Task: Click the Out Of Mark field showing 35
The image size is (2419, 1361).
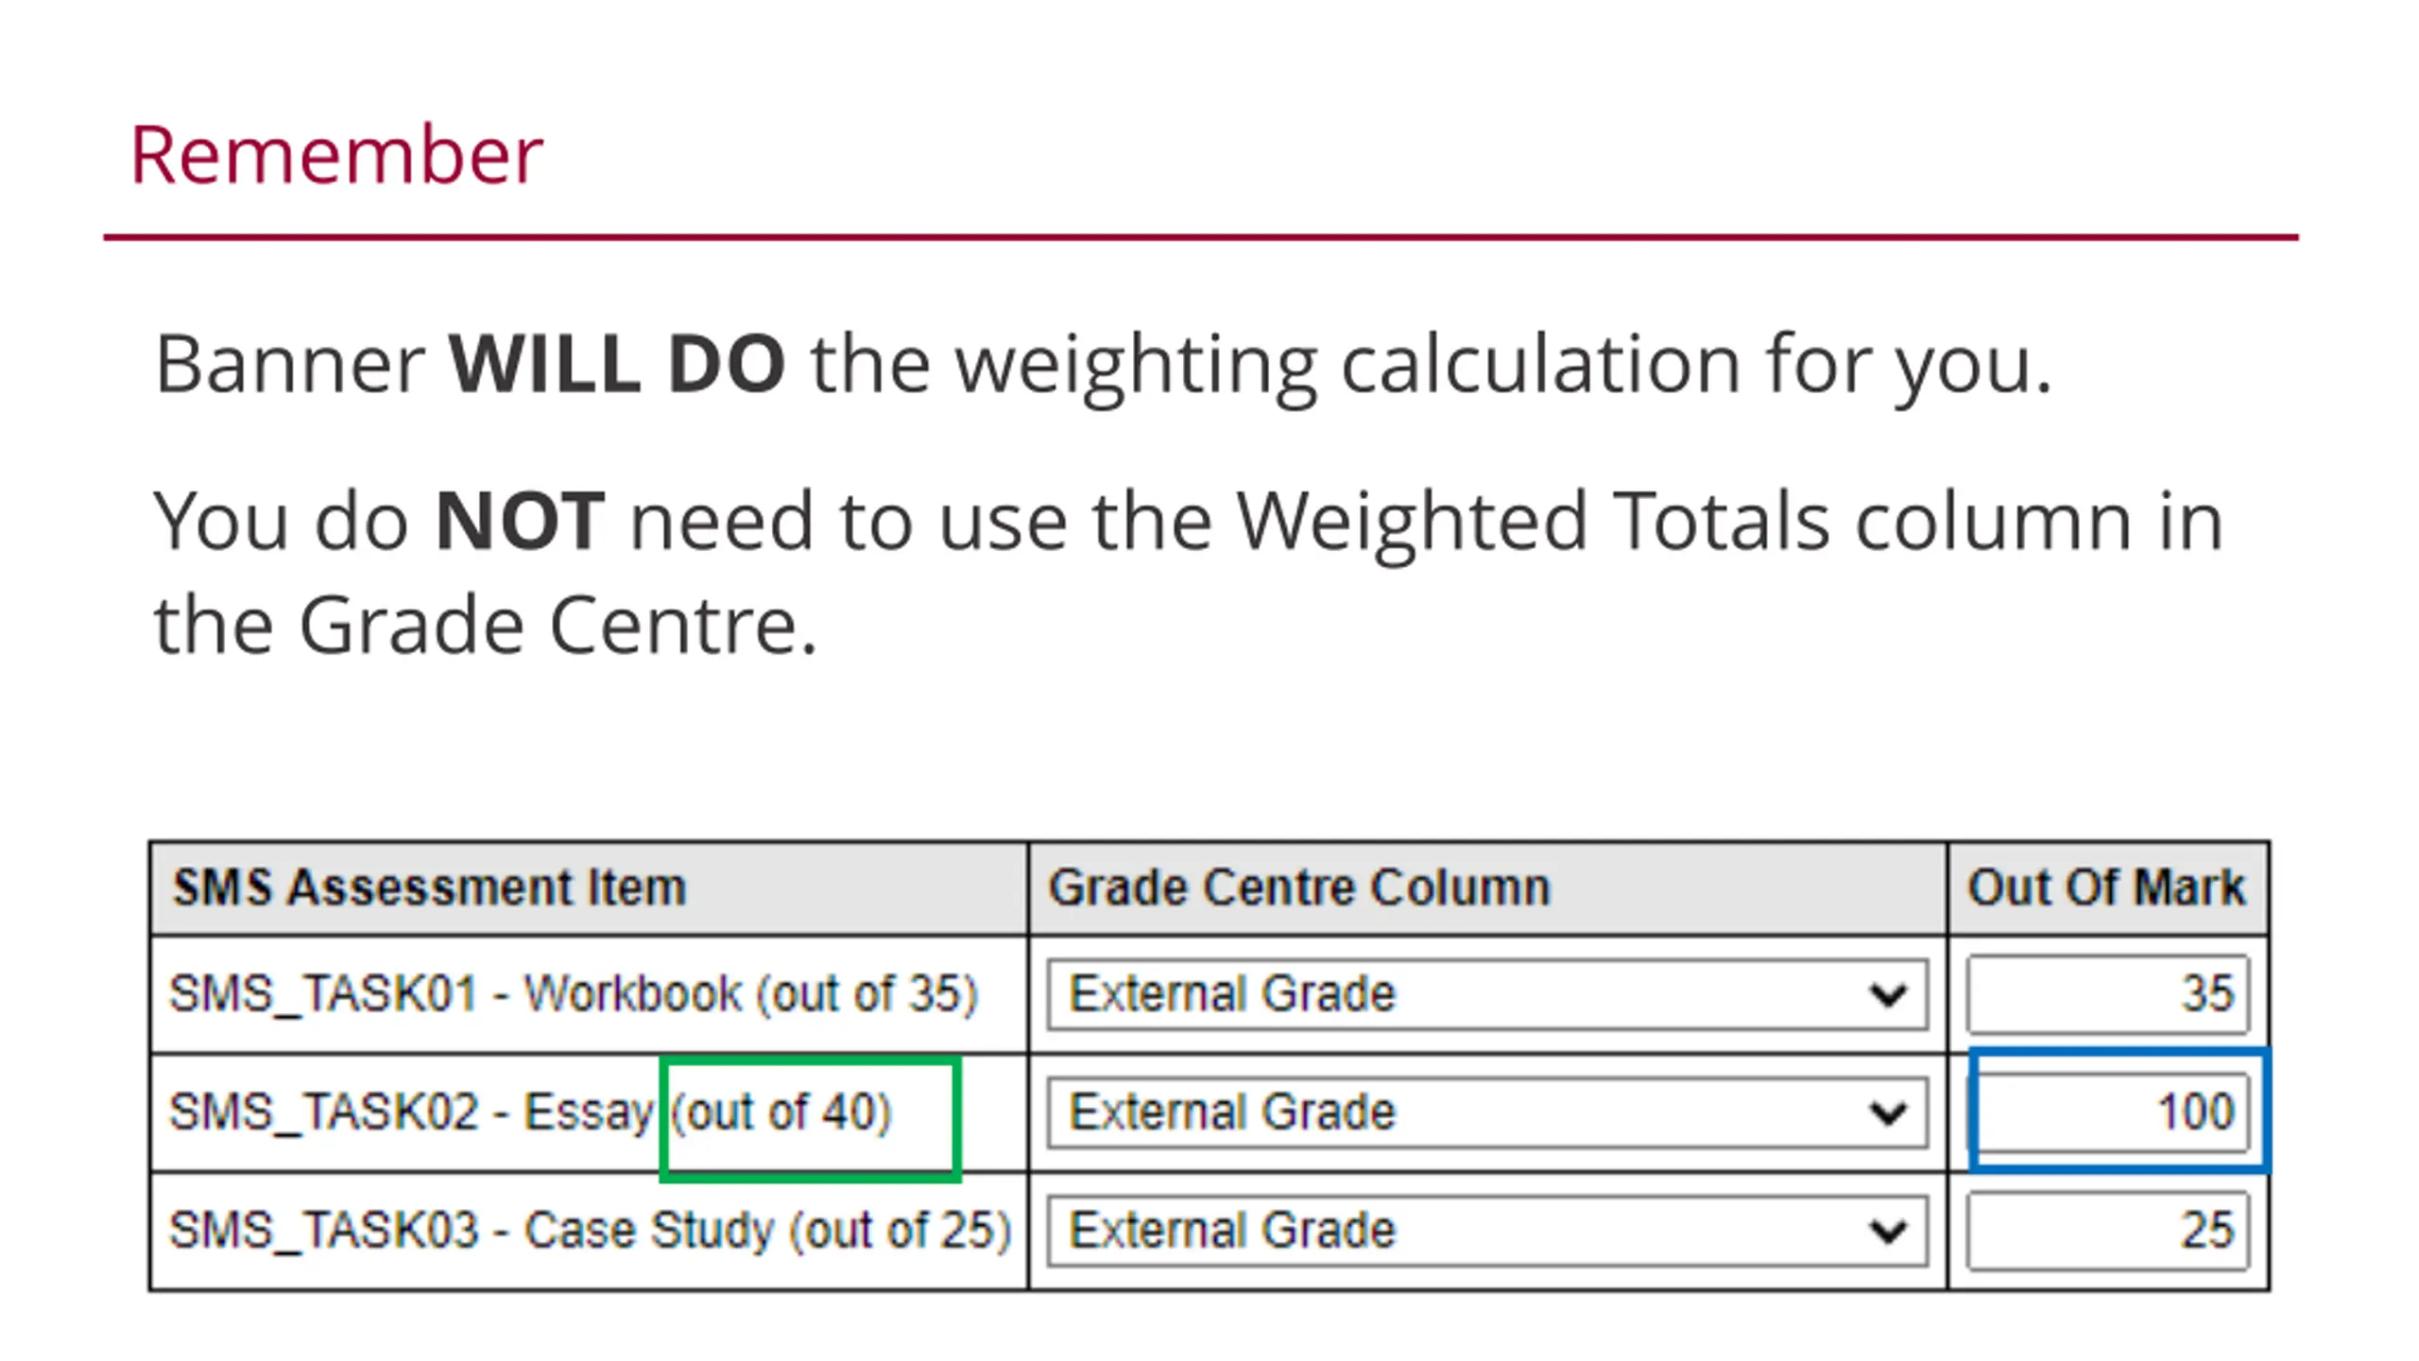Action: point(2108,994)
